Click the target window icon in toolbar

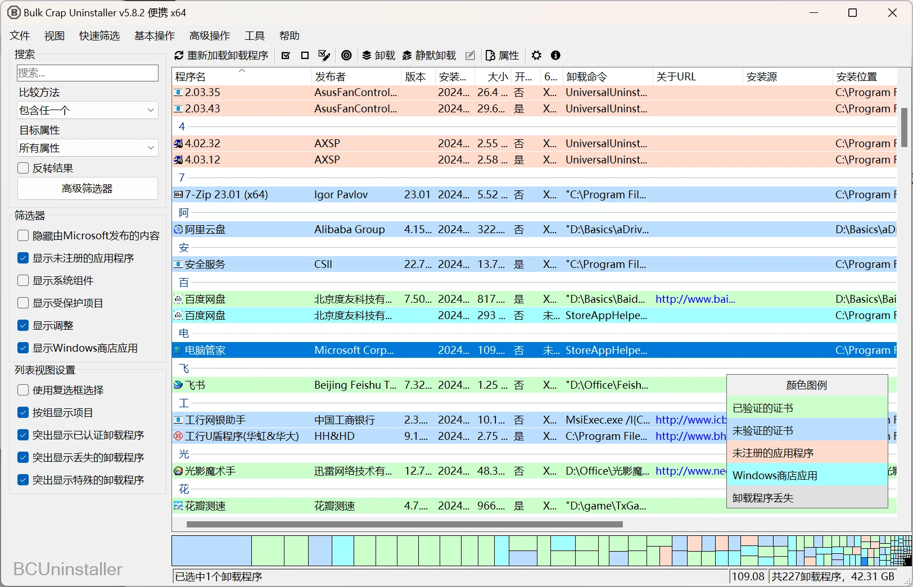click(346, 55)
